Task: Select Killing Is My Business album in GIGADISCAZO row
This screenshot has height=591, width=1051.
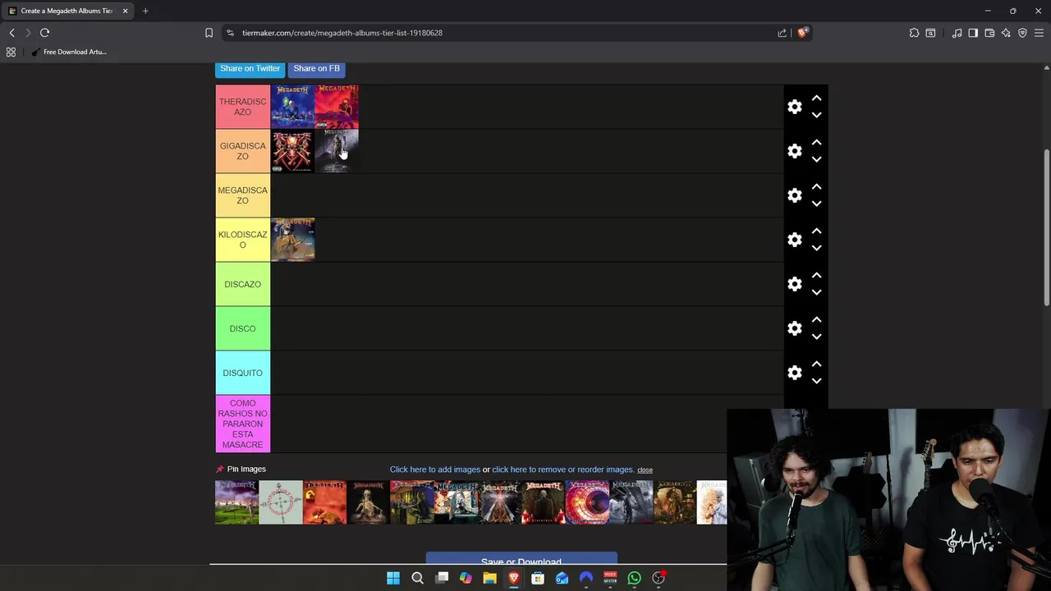Action: click(292, 151)
